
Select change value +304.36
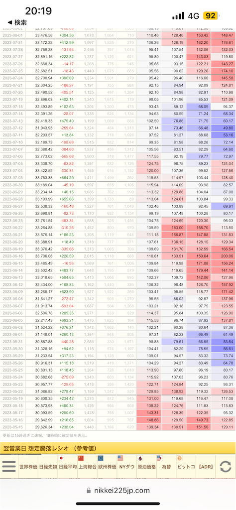67,35
